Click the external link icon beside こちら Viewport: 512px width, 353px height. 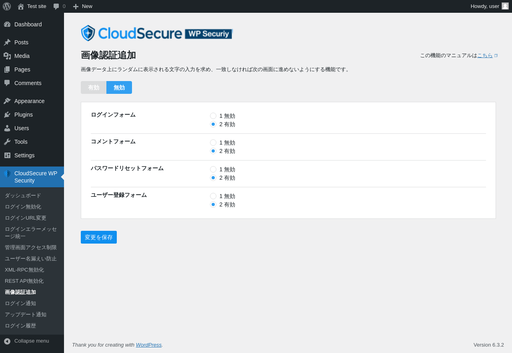496,56
